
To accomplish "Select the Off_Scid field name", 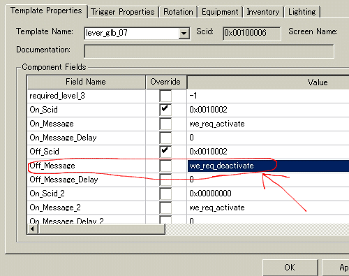I will point(44,152).
